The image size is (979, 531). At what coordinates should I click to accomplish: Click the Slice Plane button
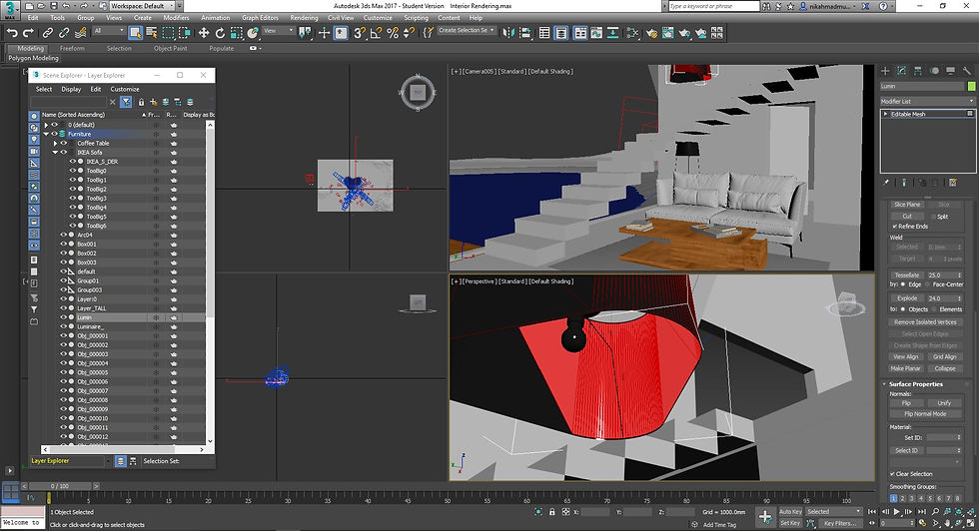907,204
